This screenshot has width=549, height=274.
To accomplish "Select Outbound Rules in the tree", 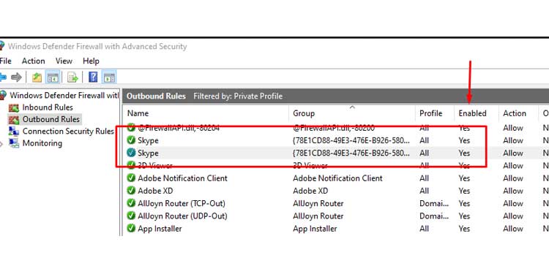I will (x=51, y=120).
